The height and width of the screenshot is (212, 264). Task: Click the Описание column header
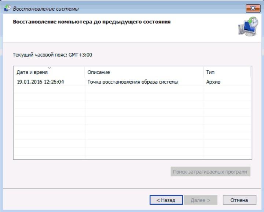point(144,72)
